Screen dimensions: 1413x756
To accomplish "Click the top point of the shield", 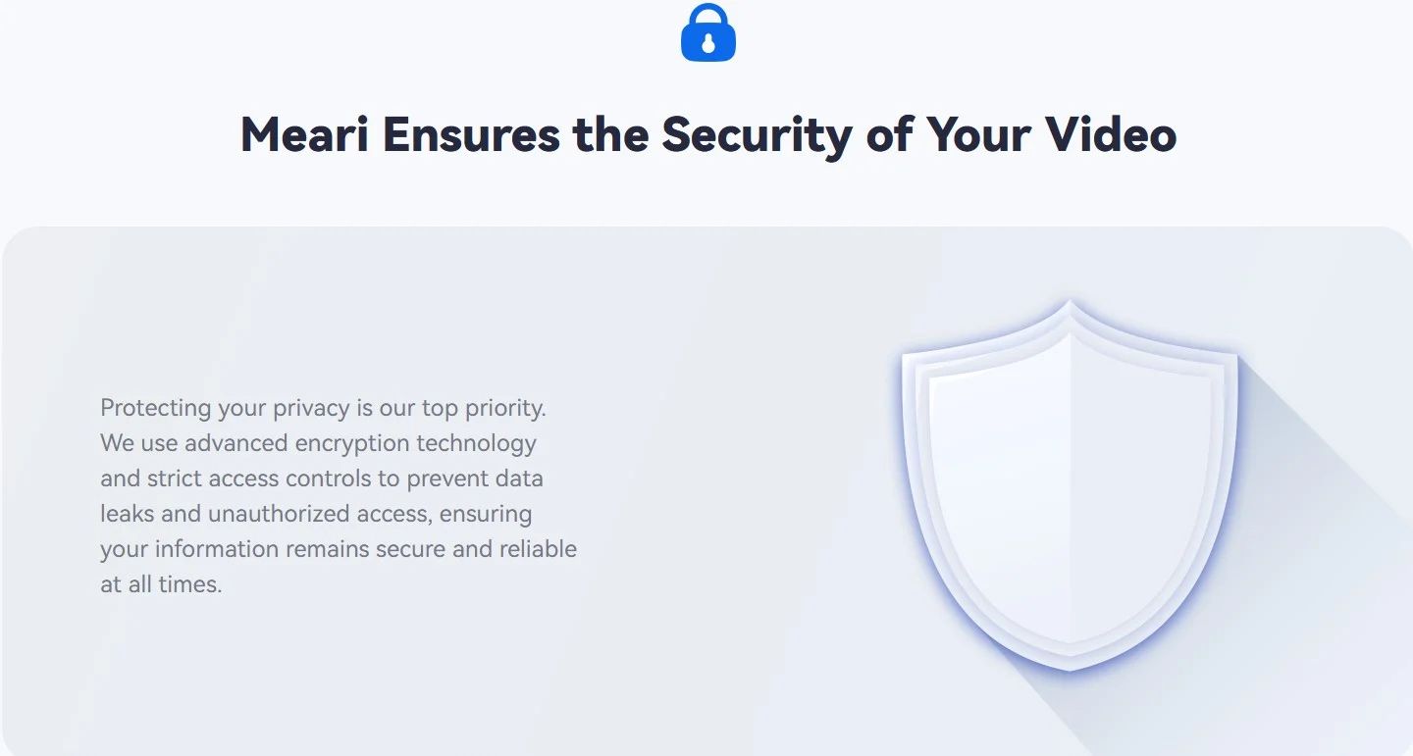I will 1070,306.
